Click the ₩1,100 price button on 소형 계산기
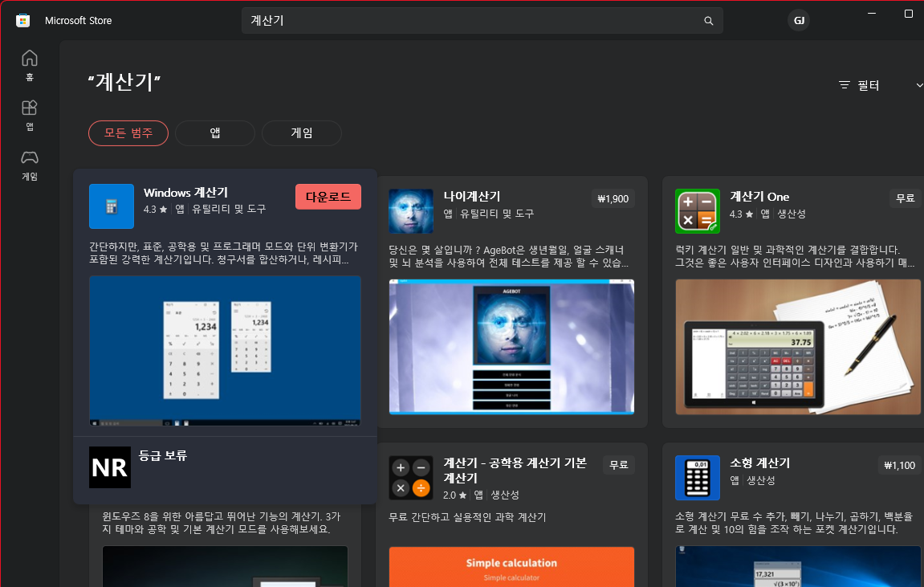924x587 pixels. tap(899, 465)
